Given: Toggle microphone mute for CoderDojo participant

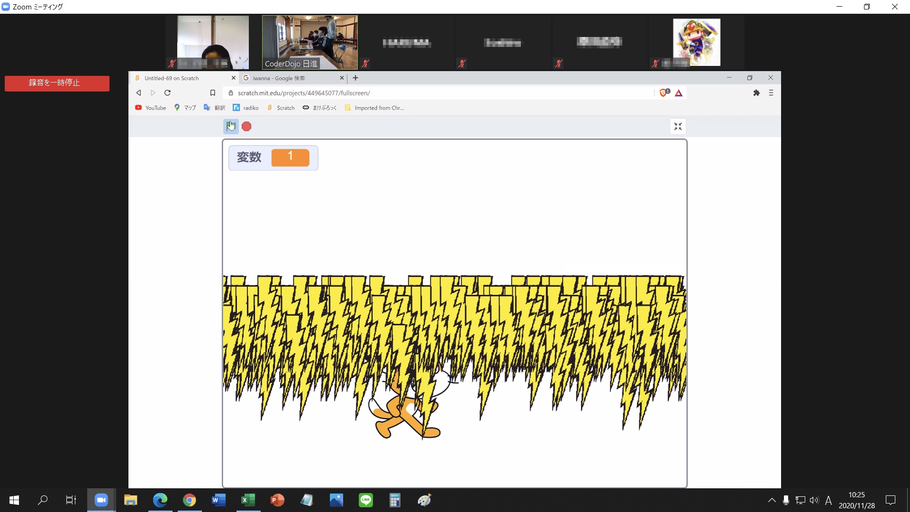Looking at the screenshot, I should click(x=365, y=63).
